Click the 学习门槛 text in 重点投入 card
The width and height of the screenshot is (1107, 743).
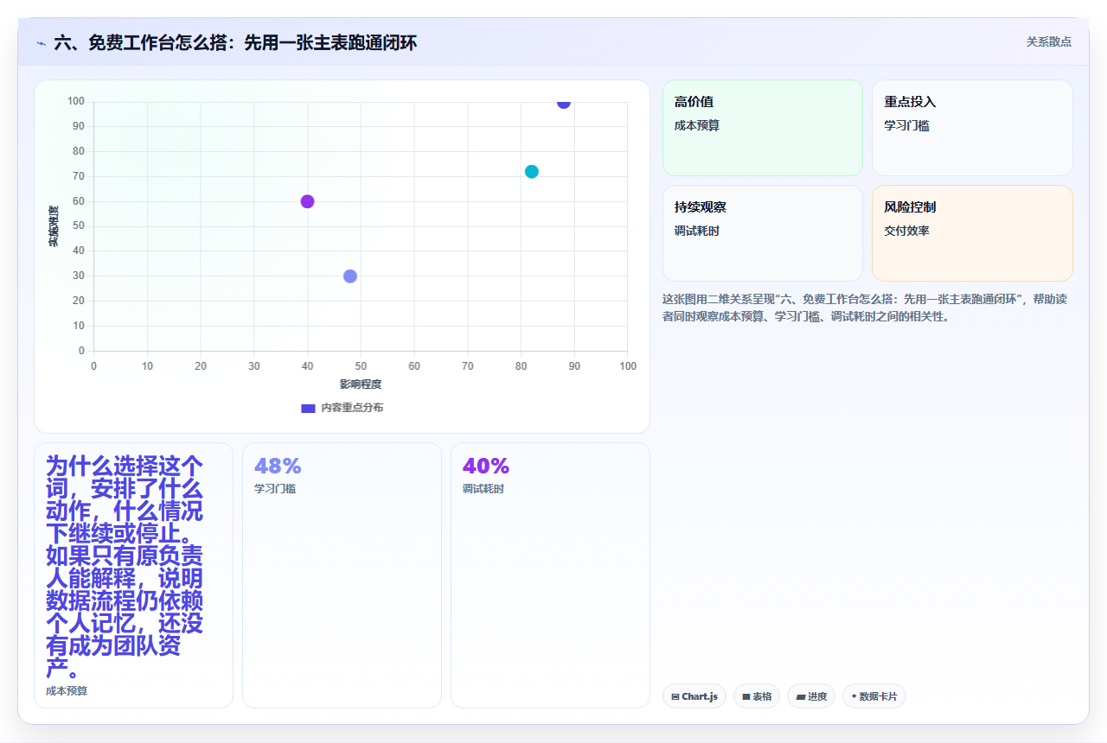[906, 125]
